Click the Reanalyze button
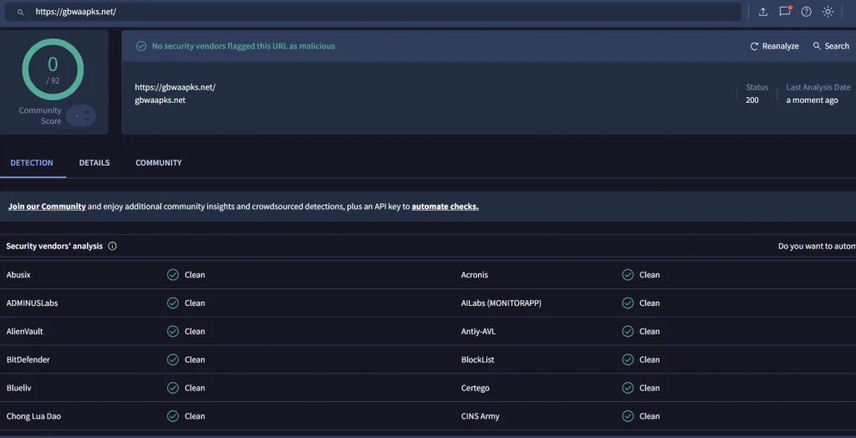Viewport: 856px width, 438px height. click(x=774, y=47)
